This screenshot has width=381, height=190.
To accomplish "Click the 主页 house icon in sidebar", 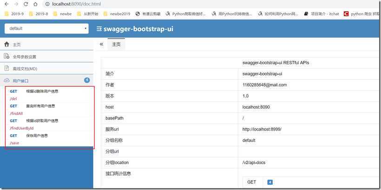I will click(x=7, y=45).
